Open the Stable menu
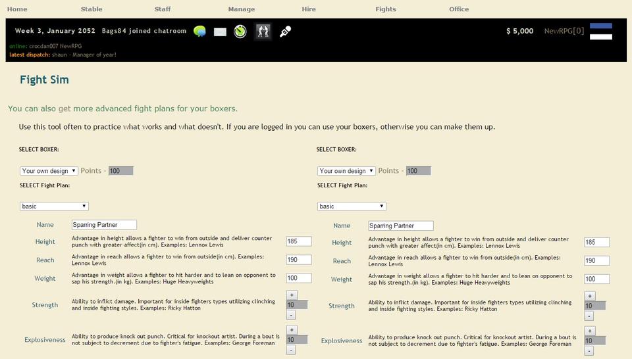The image size is (632, 359). pos(92,9)
